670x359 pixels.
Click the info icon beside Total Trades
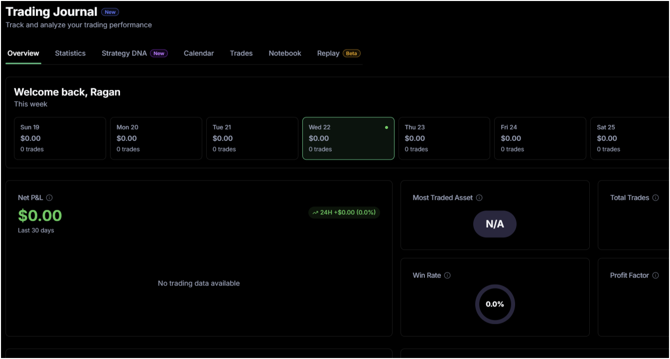[656, 198]
